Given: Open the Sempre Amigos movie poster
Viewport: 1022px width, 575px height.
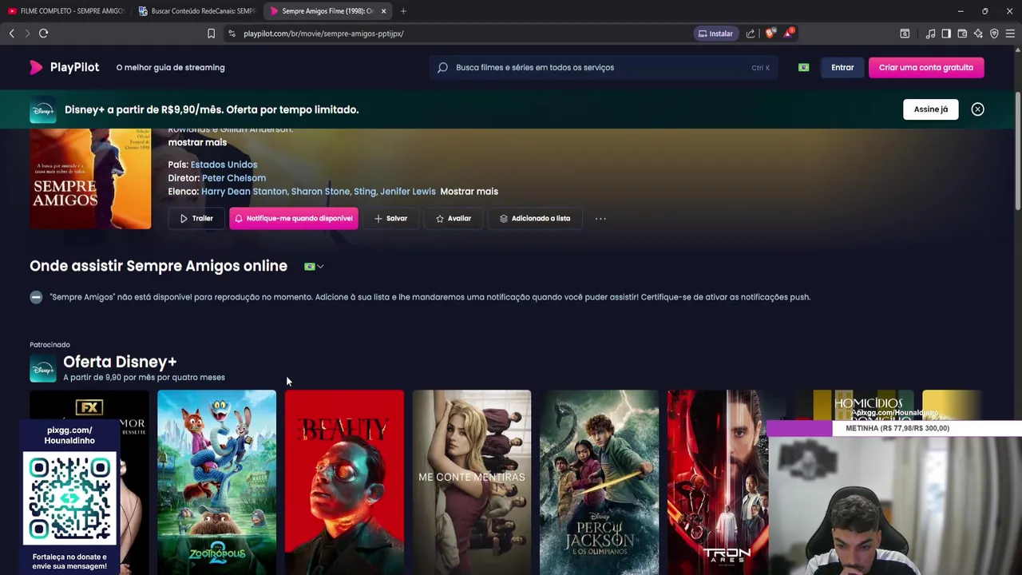Looking at the screenshot, I should [90, 179].
